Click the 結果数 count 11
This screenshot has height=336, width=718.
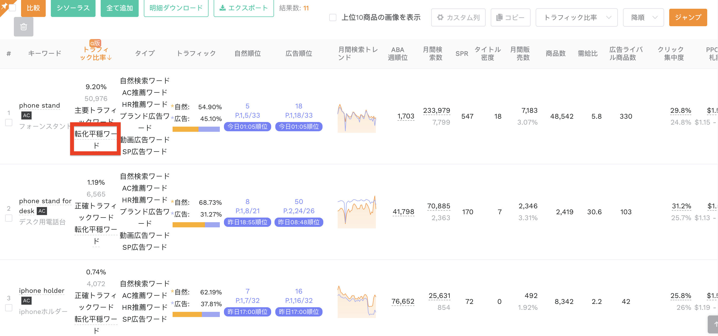coord(306,8)
